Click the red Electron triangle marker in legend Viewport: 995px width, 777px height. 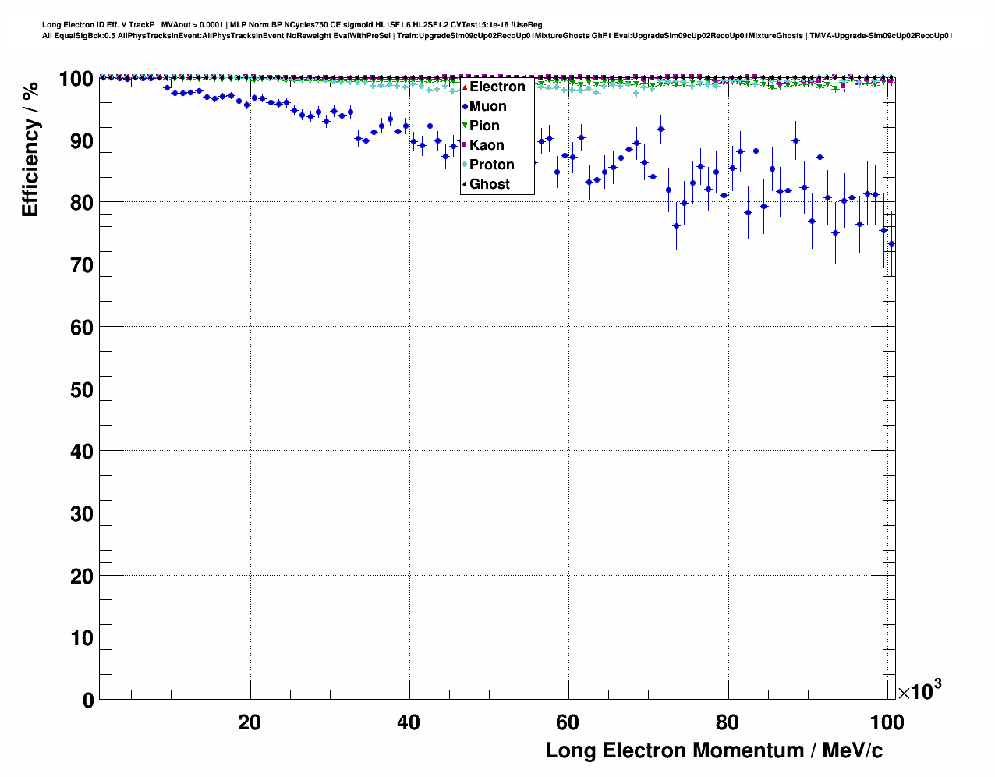point(465,87)
